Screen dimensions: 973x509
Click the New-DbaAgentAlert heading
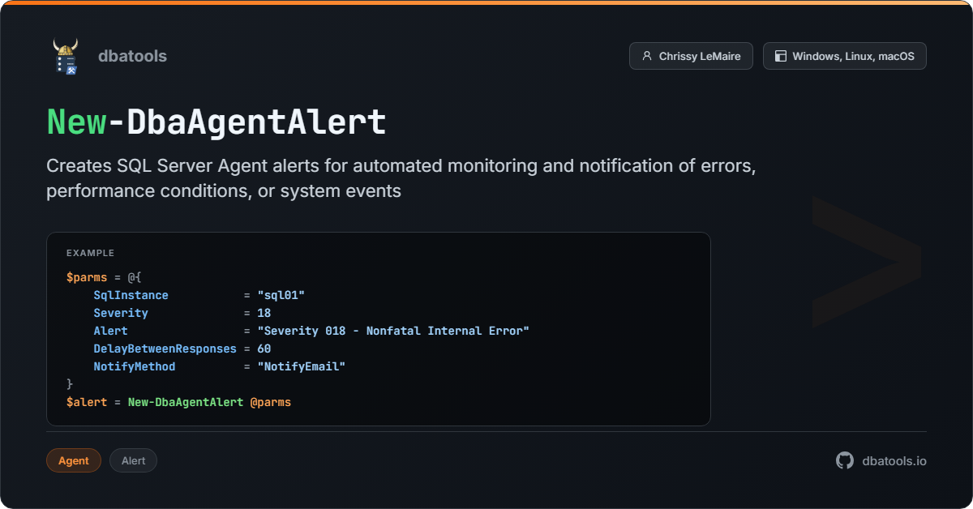[x=216, y=122]
